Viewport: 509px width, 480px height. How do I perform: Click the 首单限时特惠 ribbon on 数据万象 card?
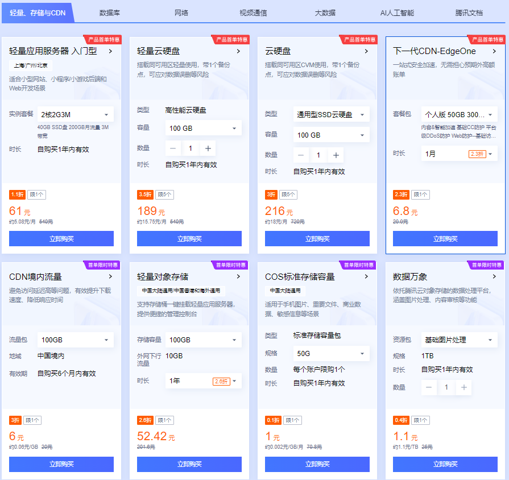(486, 265)
